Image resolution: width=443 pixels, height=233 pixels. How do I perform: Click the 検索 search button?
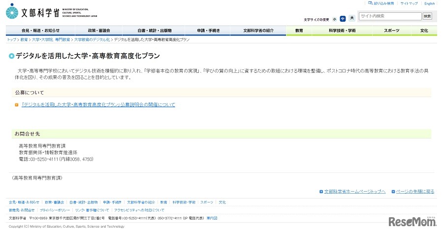427,16
